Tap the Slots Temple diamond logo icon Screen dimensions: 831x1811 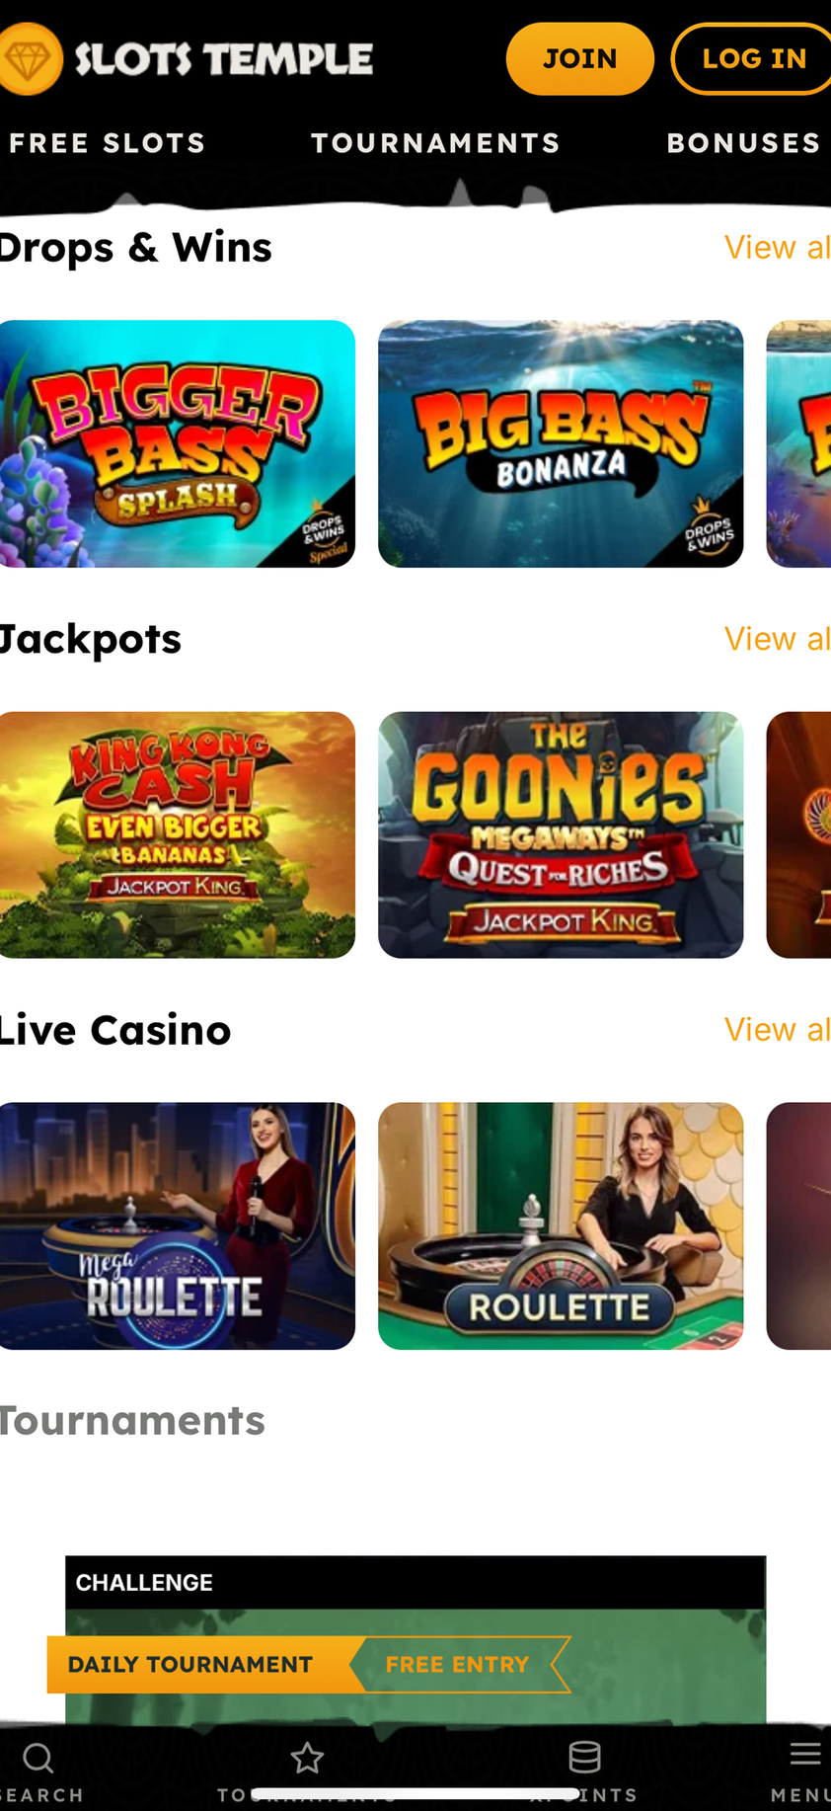[x=29, y=59]
